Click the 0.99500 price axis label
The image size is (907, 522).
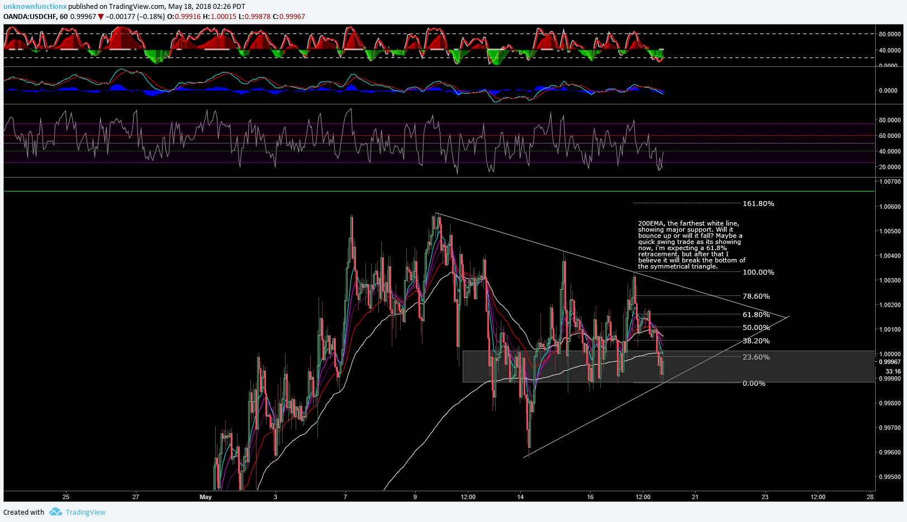(x=890, y=477)
